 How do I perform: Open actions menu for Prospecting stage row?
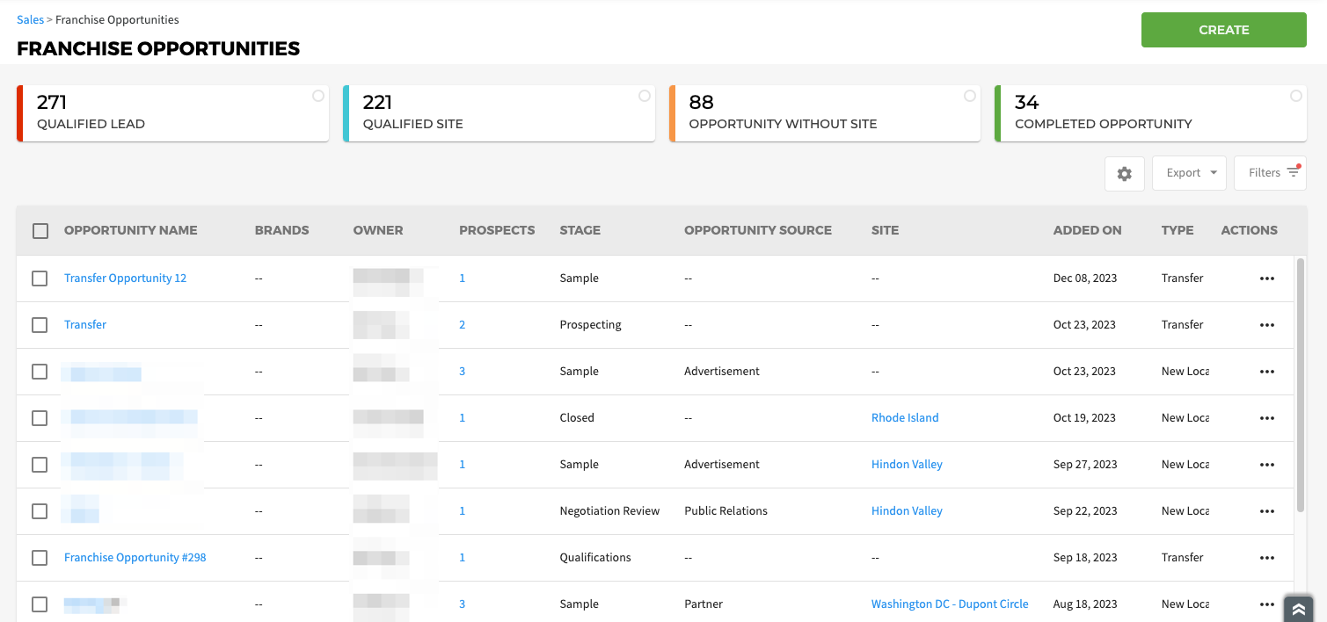tap(1266, 325)
